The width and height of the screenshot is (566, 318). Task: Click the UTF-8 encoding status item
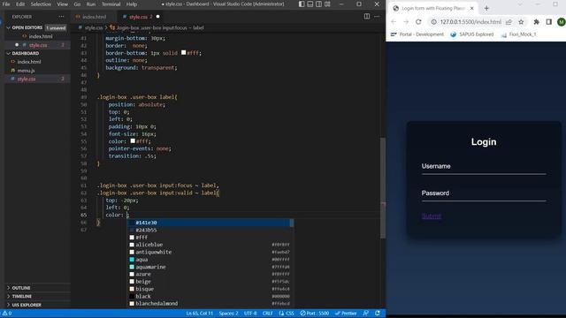250,314
